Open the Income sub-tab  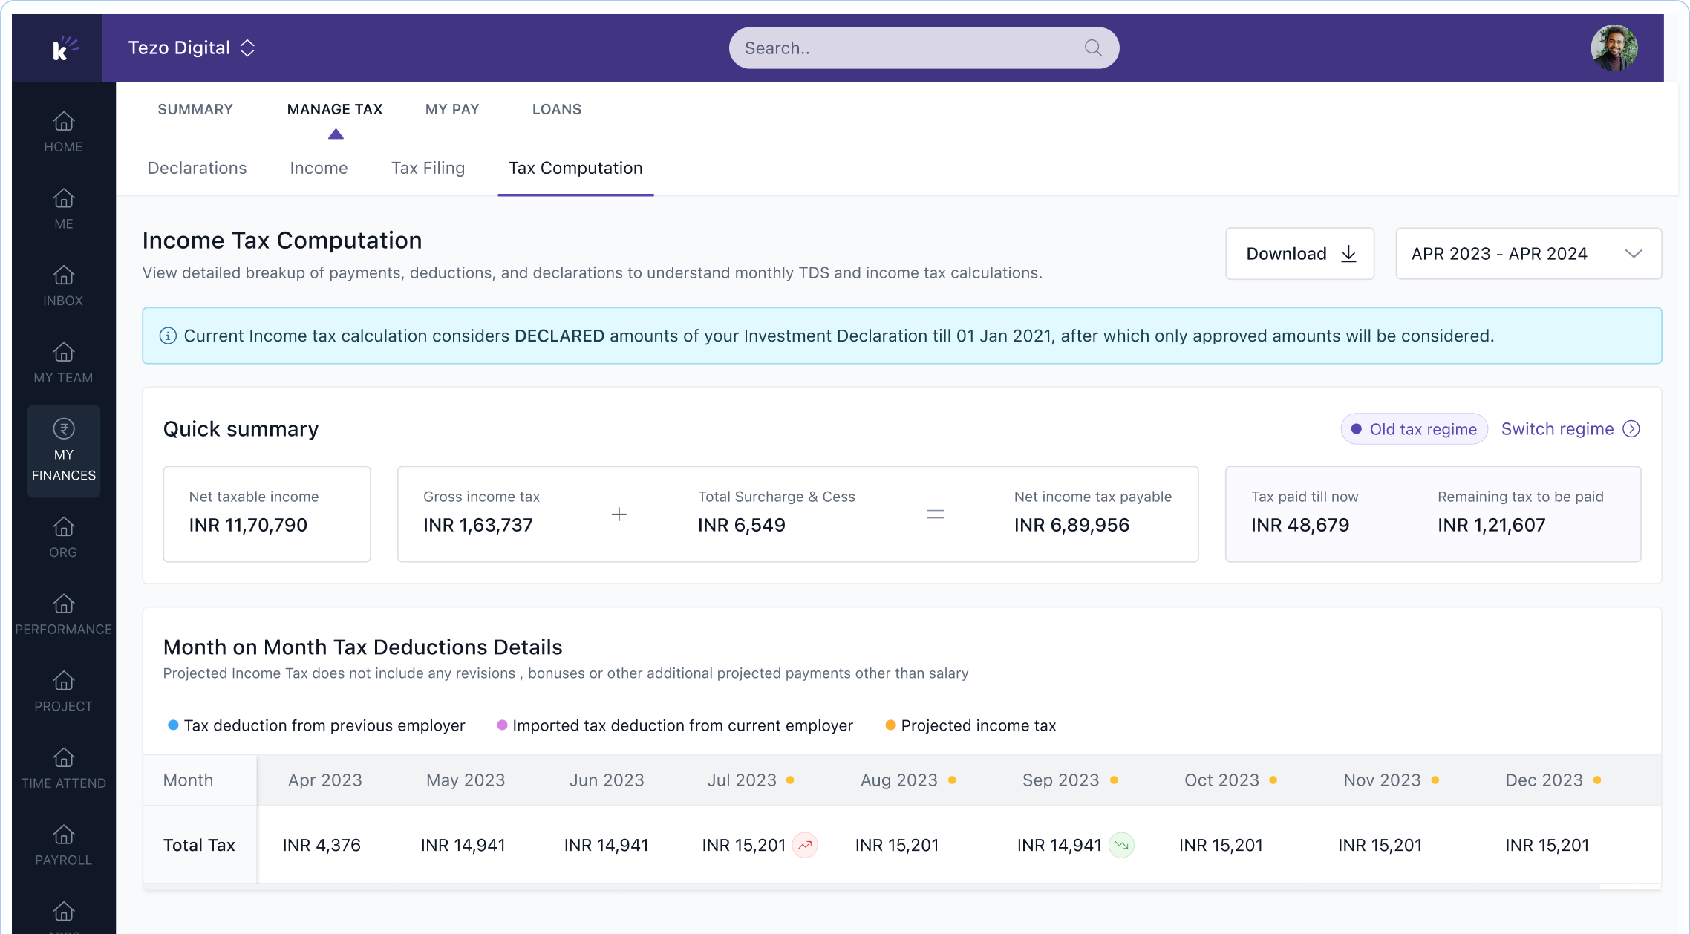[x=319, y=168]
